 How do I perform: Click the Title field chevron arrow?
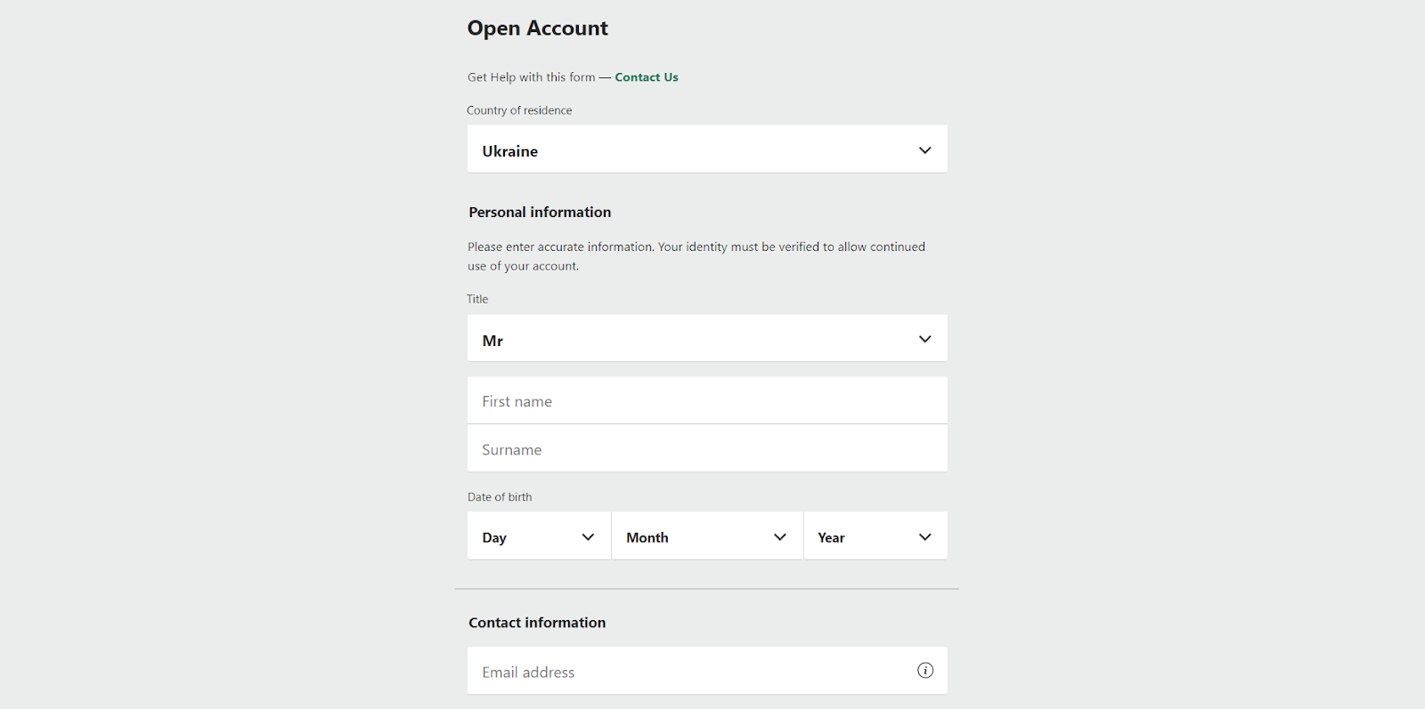[925, 339]
